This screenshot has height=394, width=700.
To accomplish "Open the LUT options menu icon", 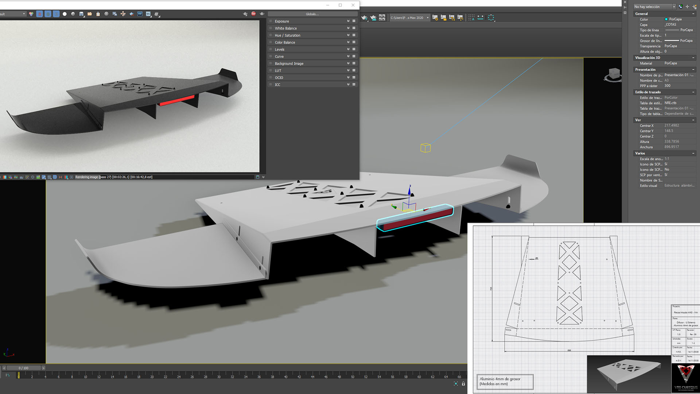I will point(354,70).
